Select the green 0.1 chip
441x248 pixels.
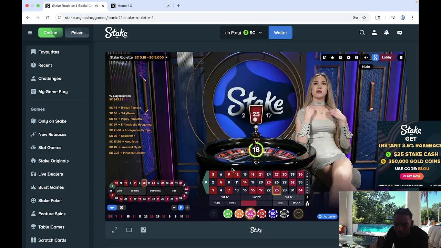[x=228, y=214]
